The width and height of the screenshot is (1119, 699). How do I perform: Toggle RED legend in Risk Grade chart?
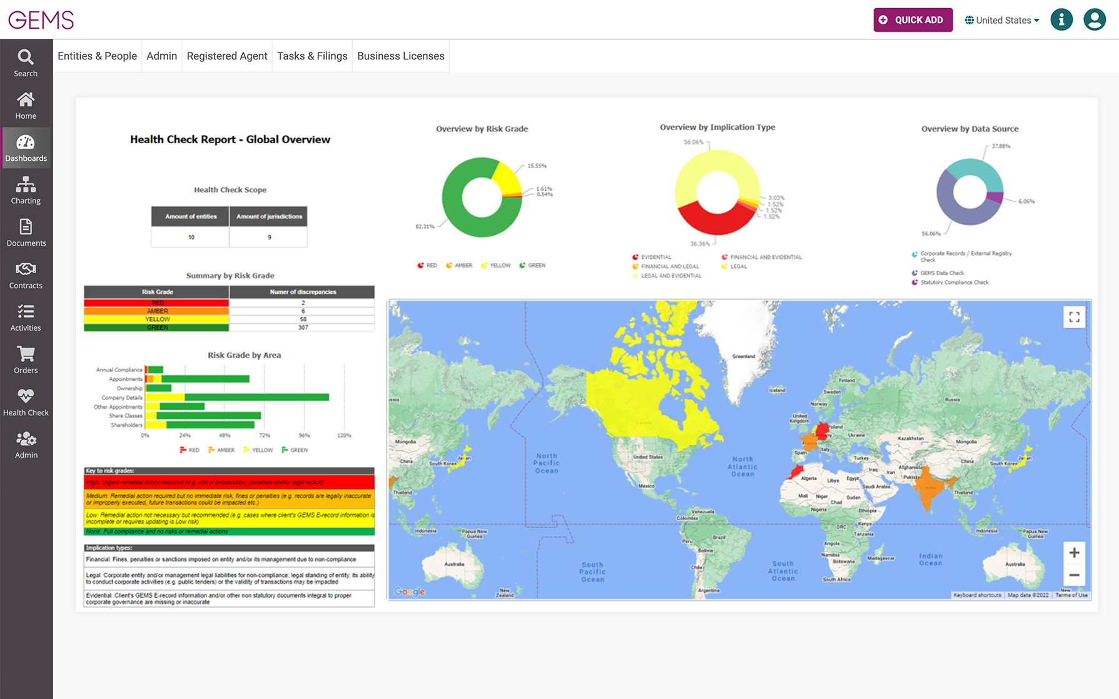[427, 266]
